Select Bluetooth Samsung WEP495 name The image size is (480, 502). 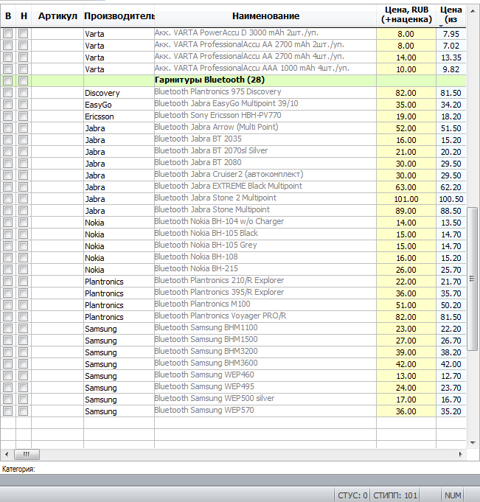click(x=204, y=387)
